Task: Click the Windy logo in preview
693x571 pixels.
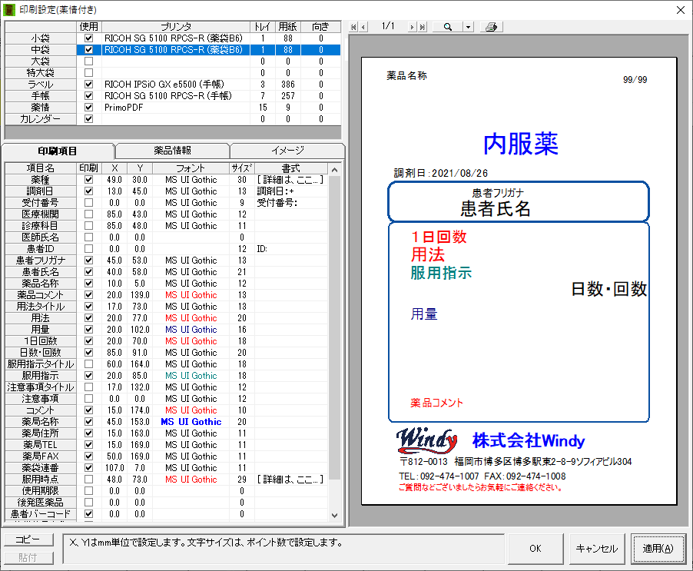Action: coord(427,440)
